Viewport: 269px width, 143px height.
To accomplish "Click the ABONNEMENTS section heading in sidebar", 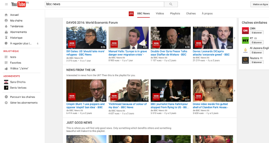I will (12, 76).
